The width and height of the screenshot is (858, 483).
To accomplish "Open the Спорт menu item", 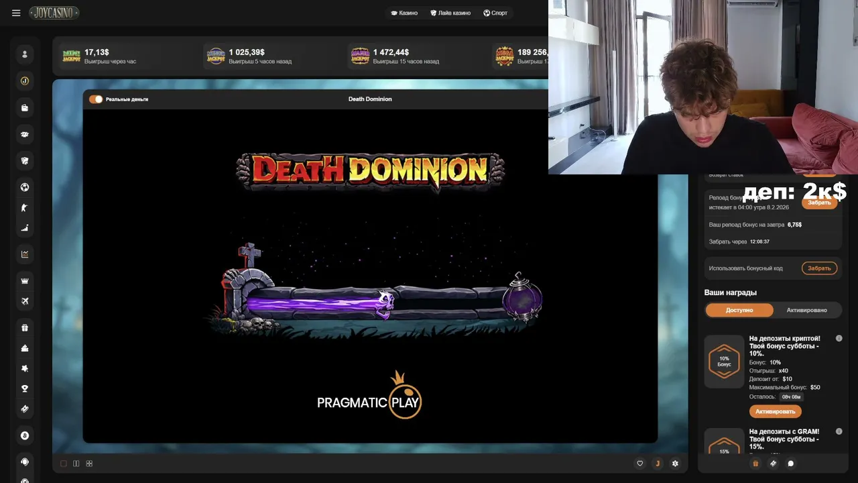I will tap(495, 13).
